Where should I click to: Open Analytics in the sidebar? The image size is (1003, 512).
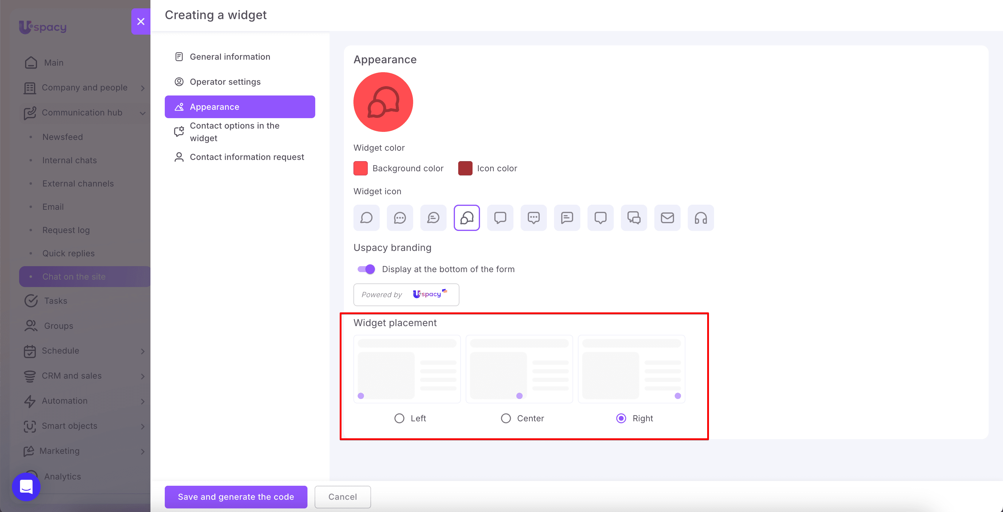[63, 476]
